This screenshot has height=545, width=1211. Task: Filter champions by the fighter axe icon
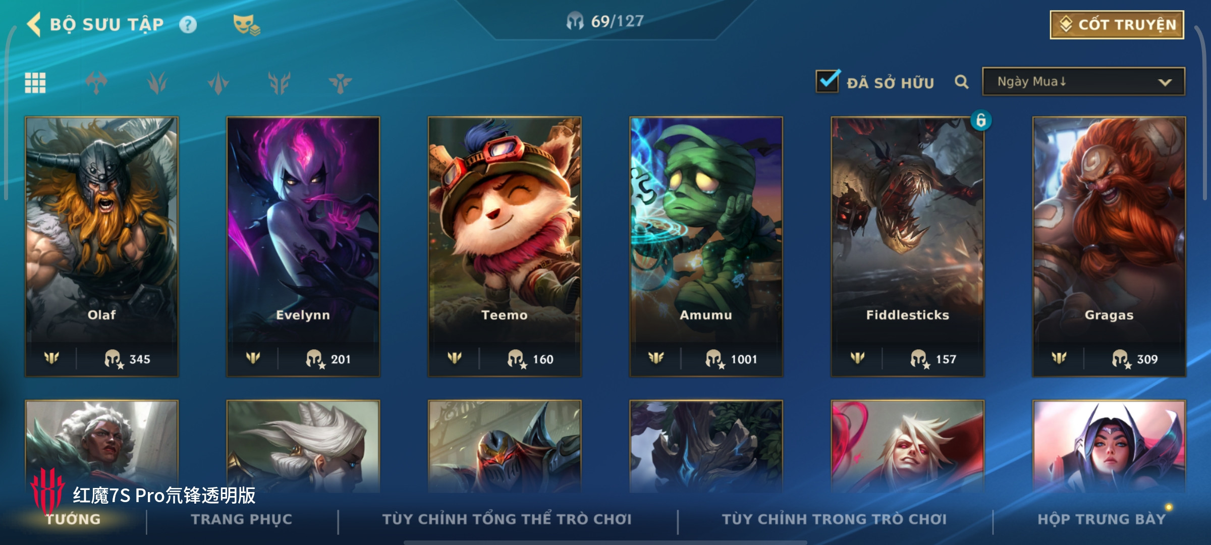(96, 83)
